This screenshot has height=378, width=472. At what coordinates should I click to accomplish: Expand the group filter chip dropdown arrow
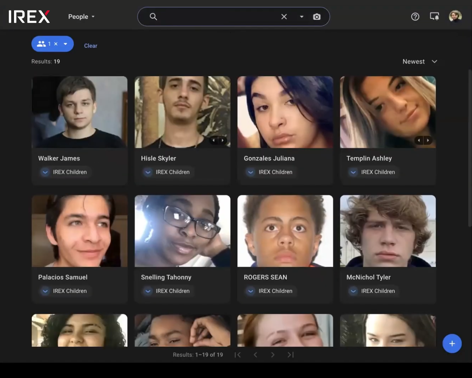pos(66,44)
